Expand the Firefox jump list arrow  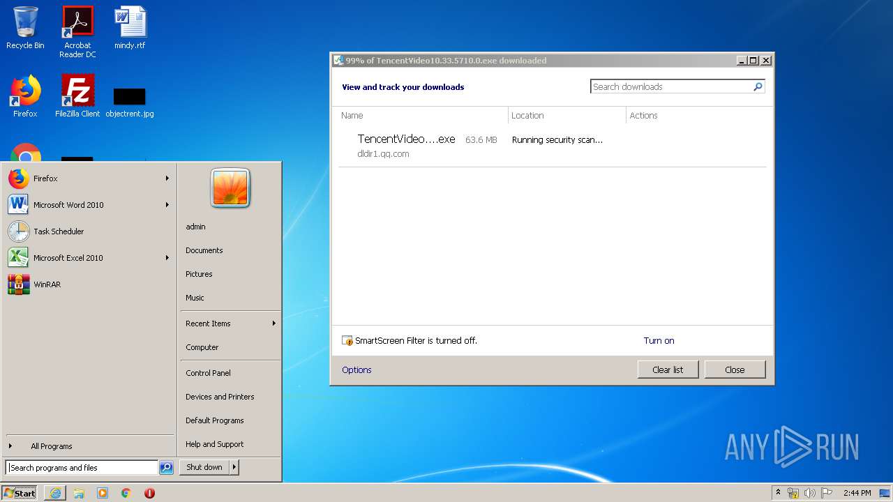coord(167,178)
